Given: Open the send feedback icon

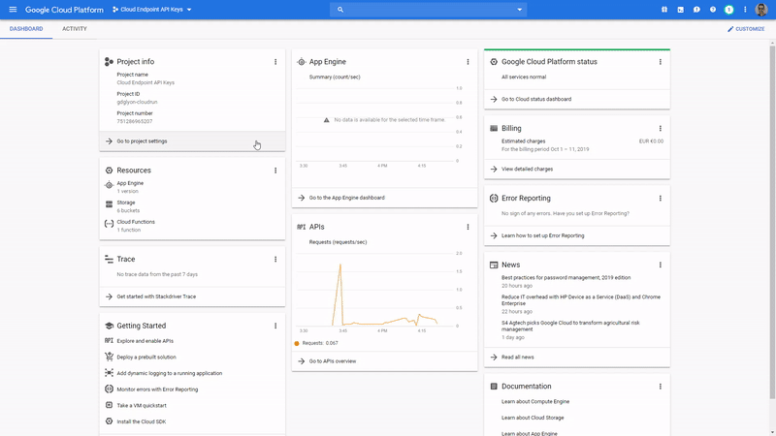Looking at the screenshot, I should 696,10.
